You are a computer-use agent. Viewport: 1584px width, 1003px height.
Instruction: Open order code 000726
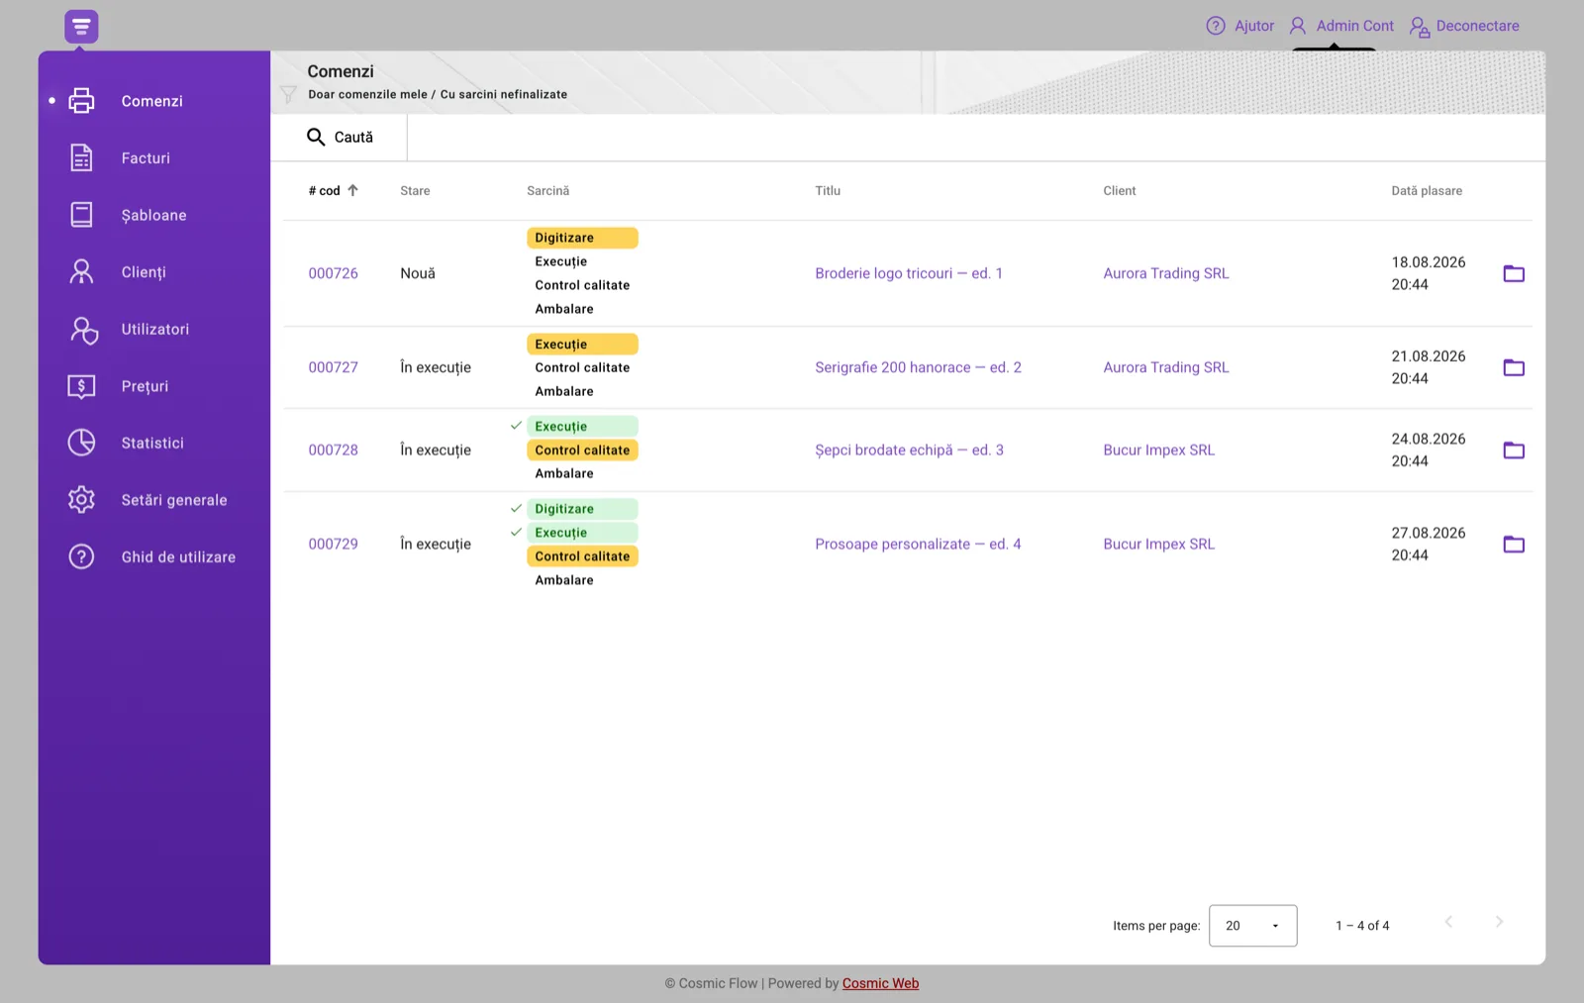[333, 273]
